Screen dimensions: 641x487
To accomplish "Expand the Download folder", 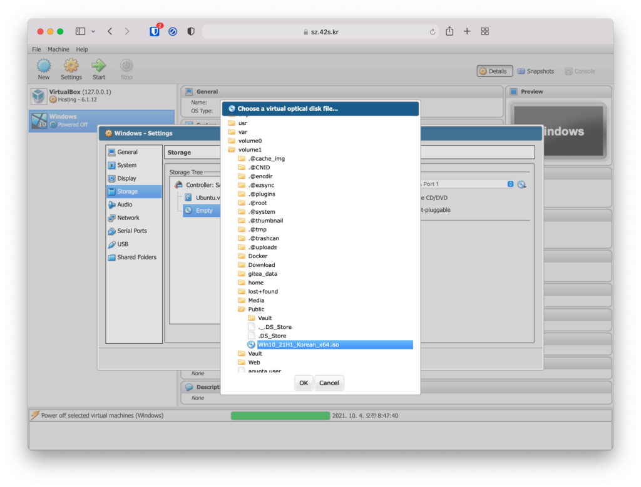I will click(x=242, y=265).
